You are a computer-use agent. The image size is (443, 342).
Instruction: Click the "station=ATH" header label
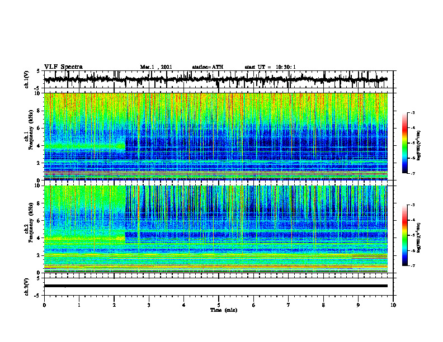click(208, 67)
